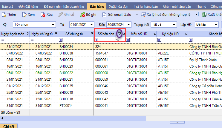
Task: Open the Chi tiết tab at bottom
Action: click(9, 126)
